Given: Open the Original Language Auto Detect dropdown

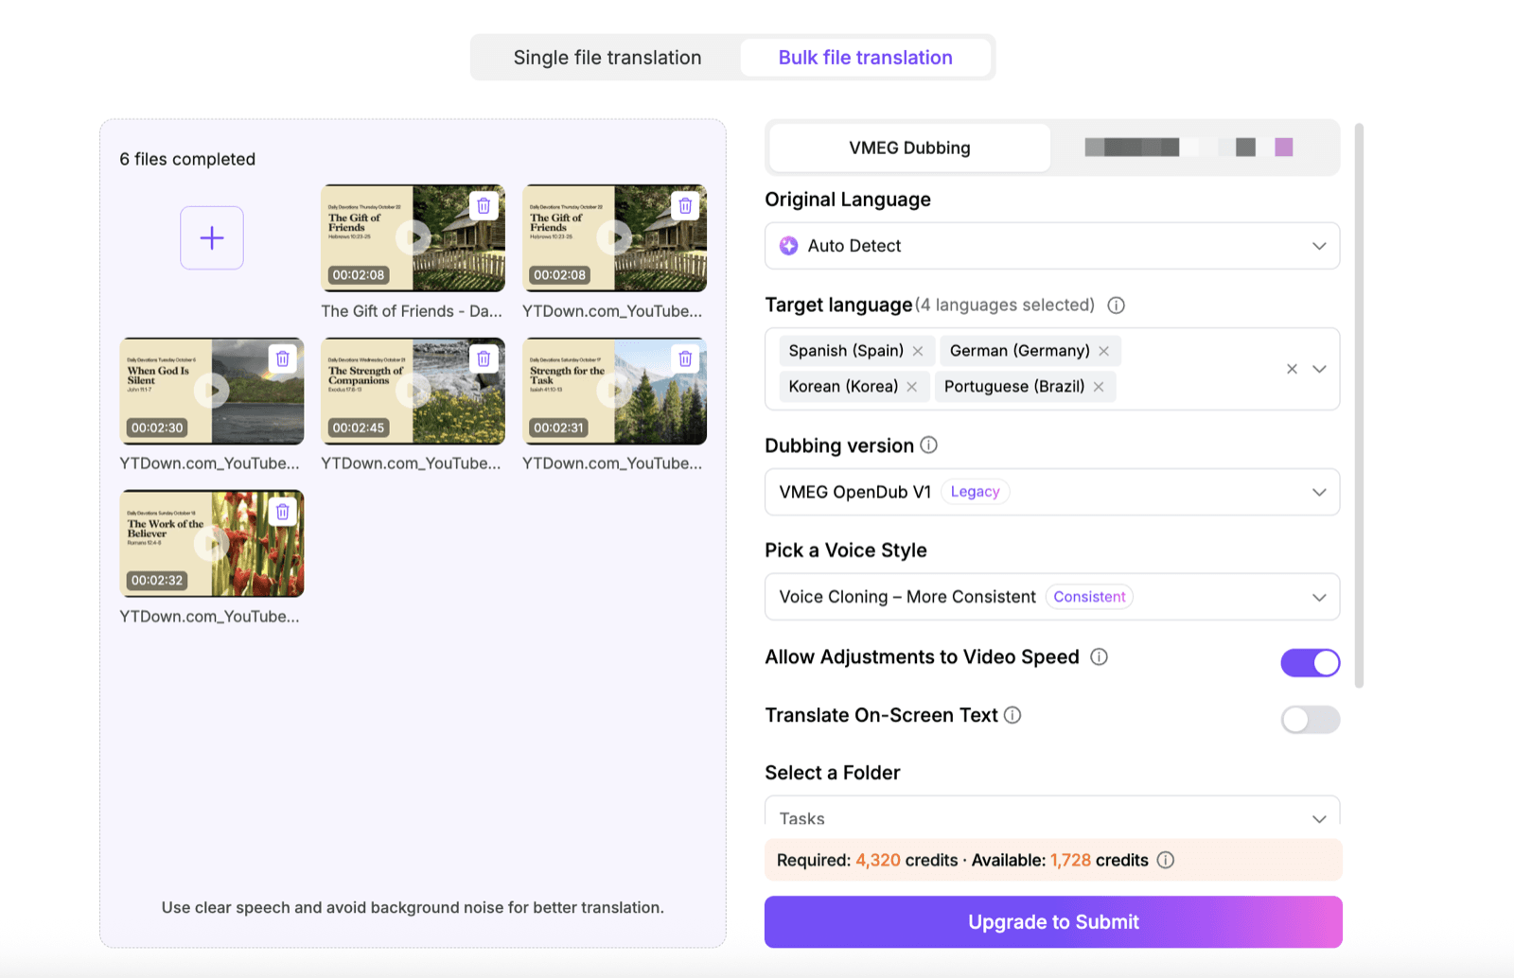Looking at the screenshot, I should (1052, 246).
